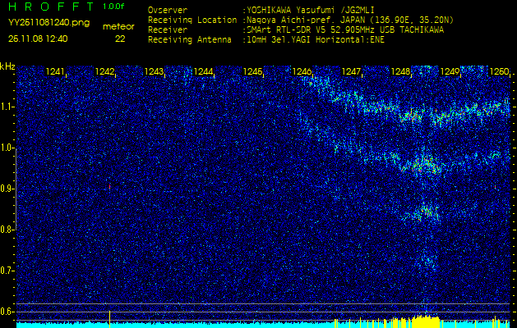Click the yellow peak in bottom intensity bar
Viewport: 517px width, 328px height.
tap(422, 317)
